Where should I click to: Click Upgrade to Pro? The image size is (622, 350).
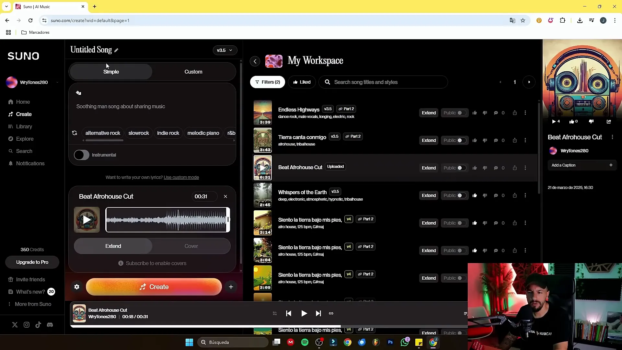pyautogui.click(x=32, y=262)
